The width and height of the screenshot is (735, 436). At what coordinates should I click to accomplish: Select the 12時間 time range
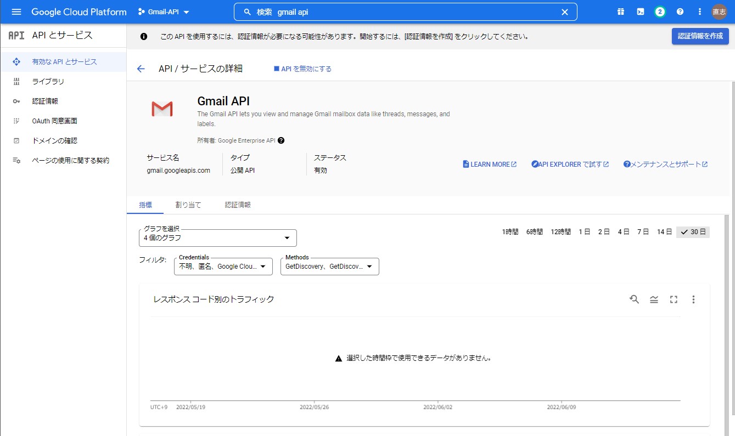[561, 232]
